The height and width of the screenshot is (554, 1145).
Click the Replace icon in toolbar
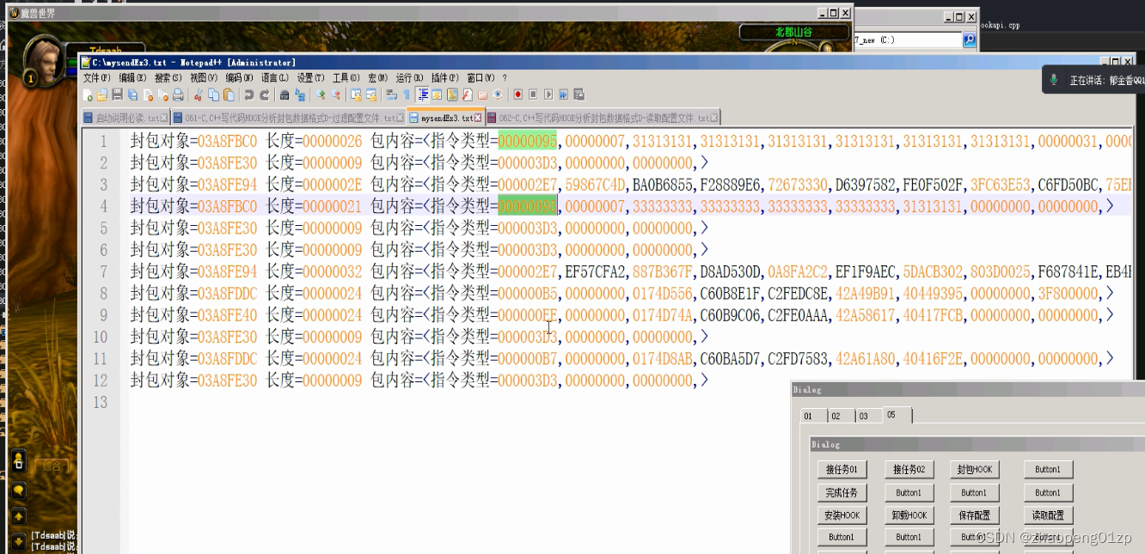pos(301,94)
